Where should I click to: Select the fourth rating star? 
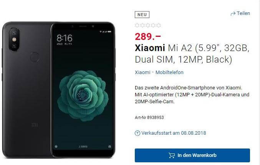[x=153, y=25]
